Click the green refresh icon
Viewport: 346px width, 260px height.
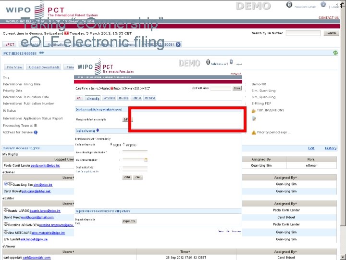point(335,53)
